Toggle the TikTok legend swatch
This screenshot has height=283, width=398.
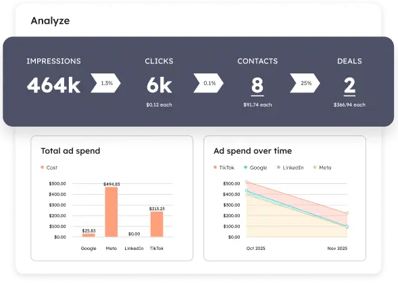pyautogui.click(x=216, y=167)
